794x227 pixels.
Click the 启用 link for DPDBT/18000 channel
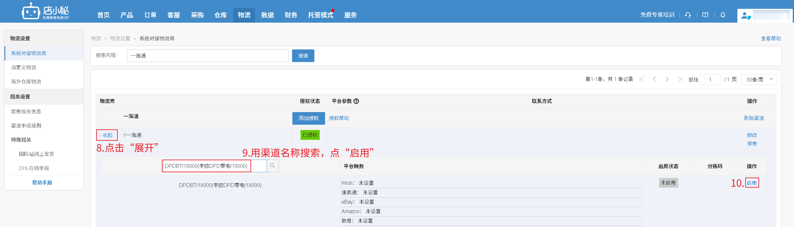752,183
